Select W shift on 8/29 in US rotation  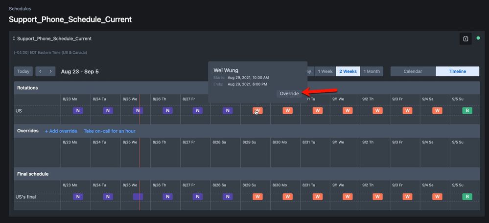(257, 110)
